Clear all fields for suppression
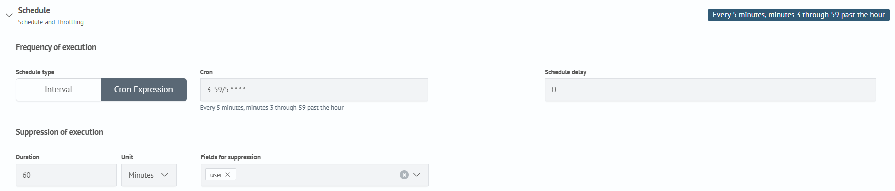 [x=404, y=175]
